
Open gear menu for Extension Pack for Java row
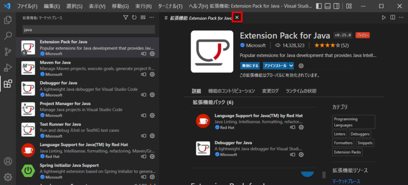point(152,54)
